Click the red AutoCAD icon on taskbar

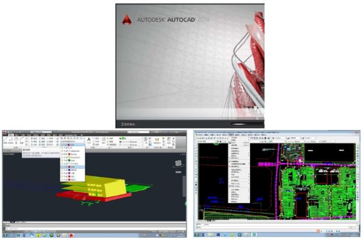(72, 235)
